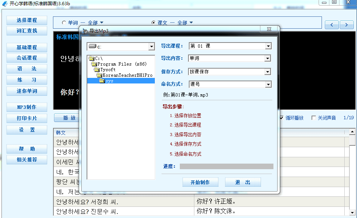Open 设置 settings
This screenshot has height=218, width=357.
coord(27,130)
